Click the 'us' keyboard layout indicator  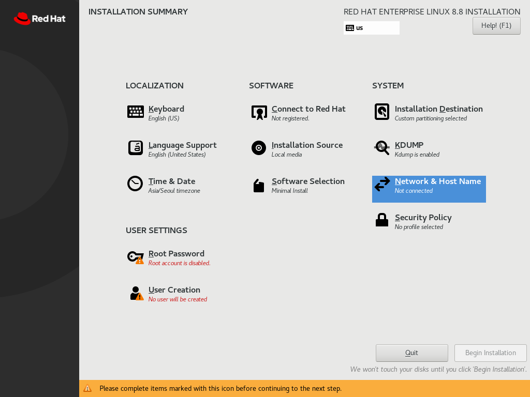coord(372,28)
